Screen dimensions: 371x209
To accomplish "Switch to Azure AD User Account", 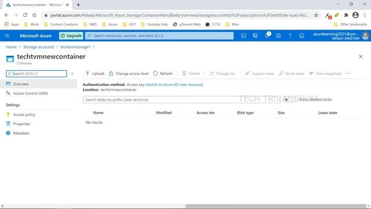I will [174, 85].
